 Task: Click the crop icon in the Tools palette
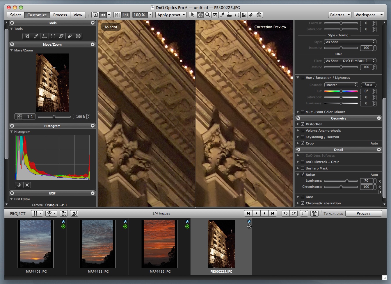[27, 36]
